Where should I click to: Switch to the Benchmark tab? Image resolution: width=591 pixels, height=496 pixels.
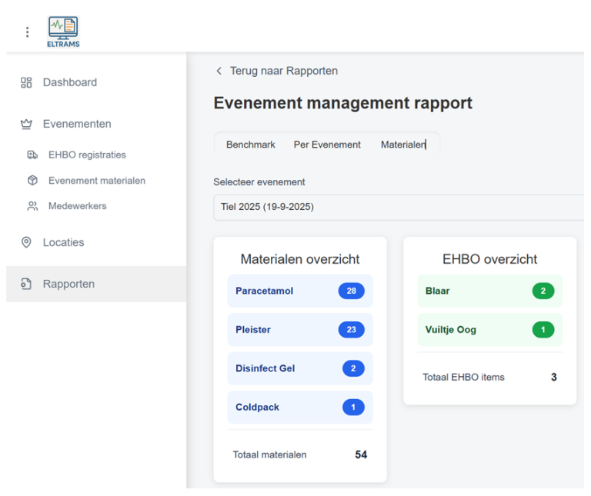(250, 145)
